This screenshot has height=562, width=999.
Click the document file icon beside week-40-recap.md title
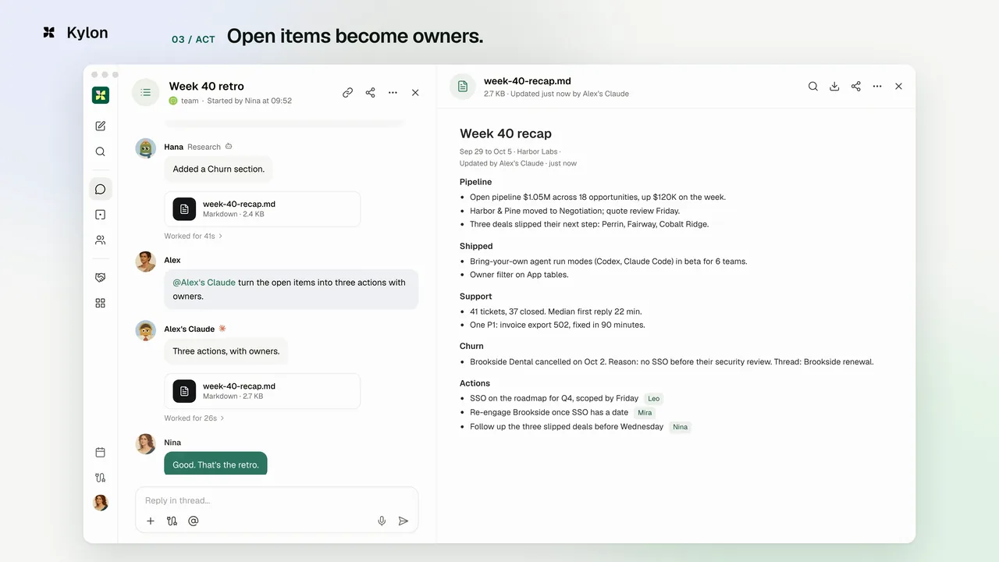point(463,87)
